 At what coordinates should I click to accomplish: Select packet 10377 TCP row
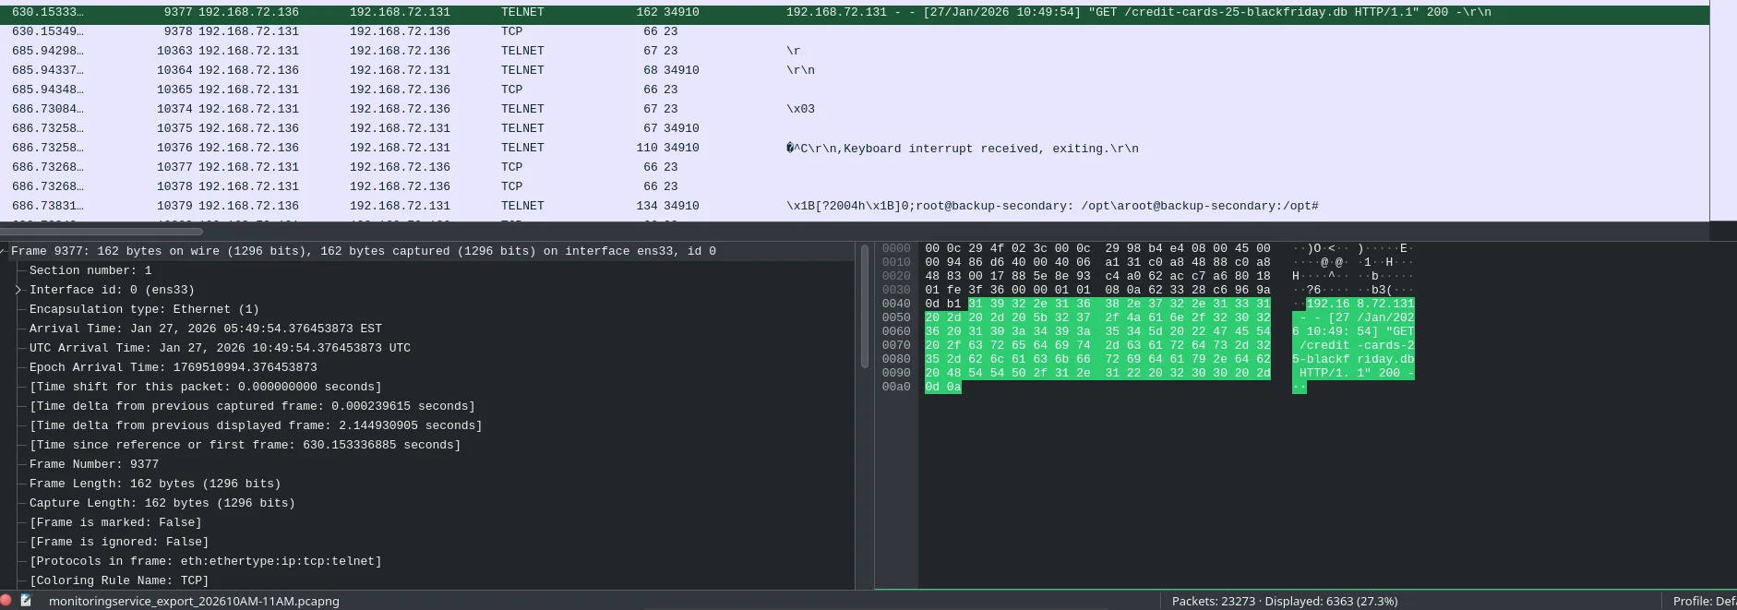coord(855,167)
